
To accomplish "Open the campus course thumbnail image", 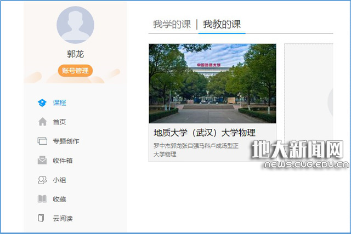I will coord(212,83).
